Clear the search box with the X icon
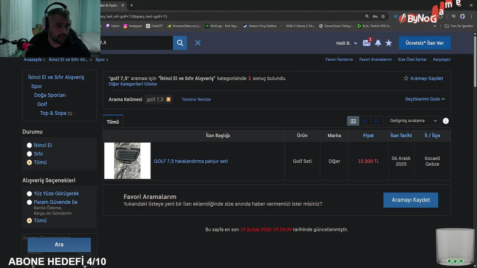Viewport: 477px width, 268px height. [x=198, y=43]
